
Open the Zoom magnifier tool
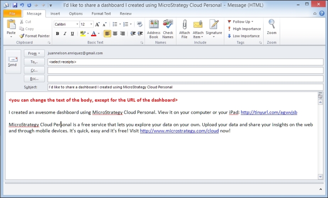click(x=272, y=27)
